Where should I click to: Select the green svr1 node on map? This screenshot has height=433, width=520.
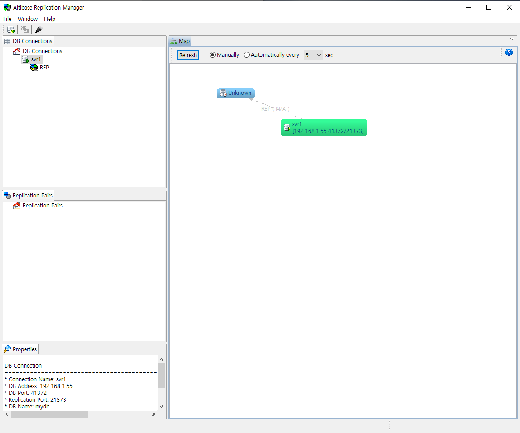(x=324, y=128)
